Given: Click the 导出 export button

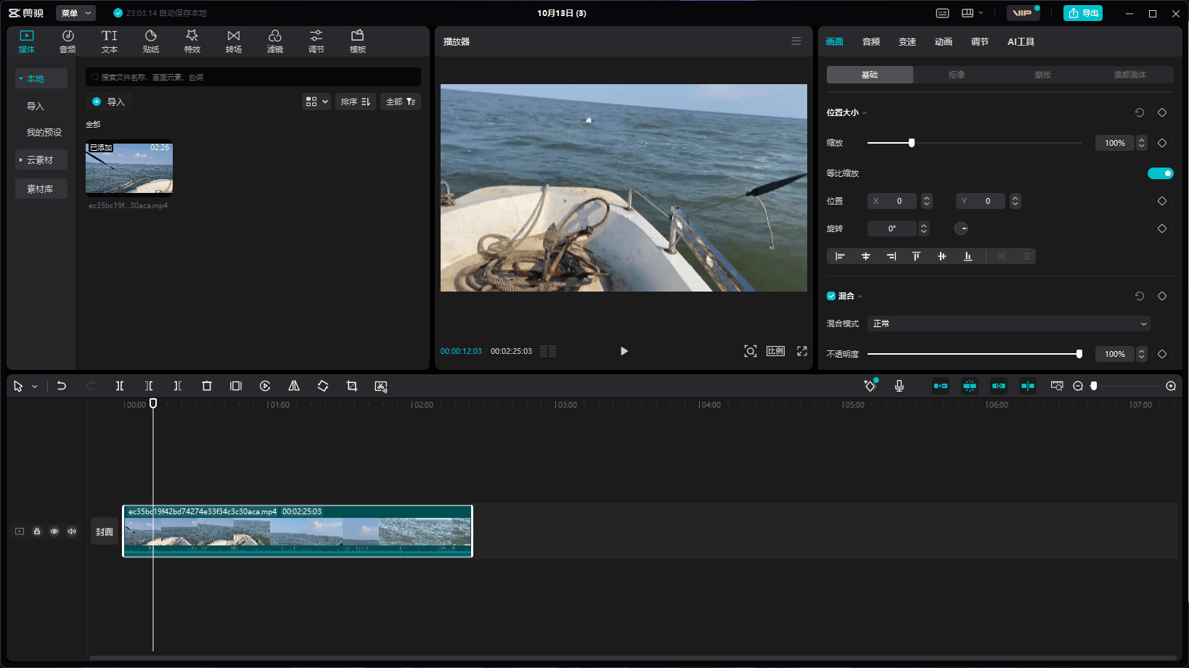Looking at the screenshot, I should coord(1082,13).
